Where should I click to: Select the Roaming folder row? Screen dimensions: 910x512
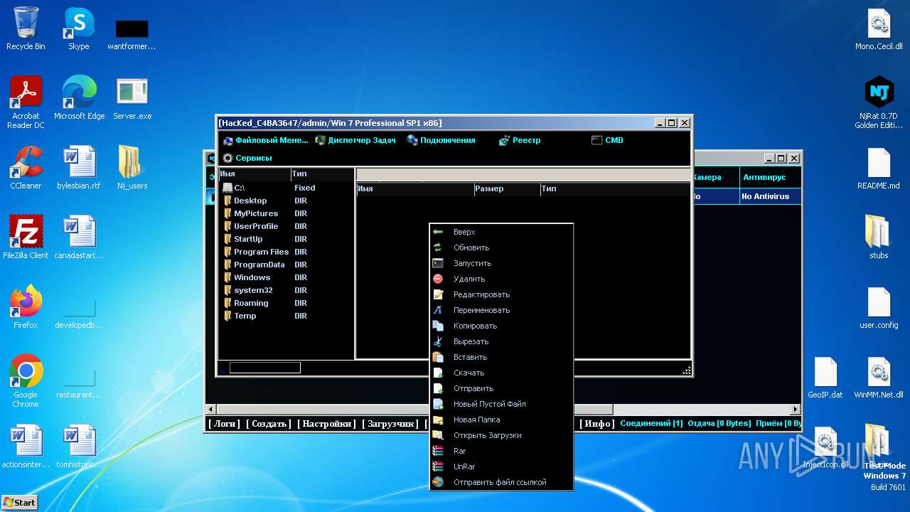286,303
